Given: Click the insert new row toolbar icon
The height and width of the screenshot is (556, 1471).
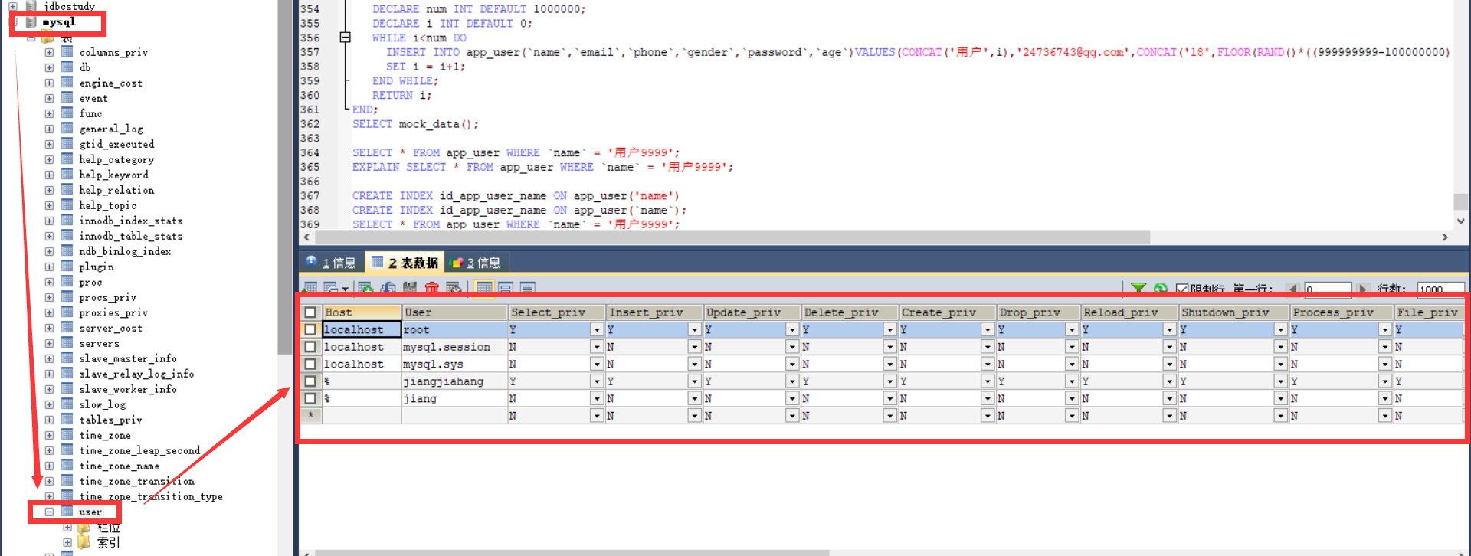Looking at the screenshot, I should pos(365,287).
